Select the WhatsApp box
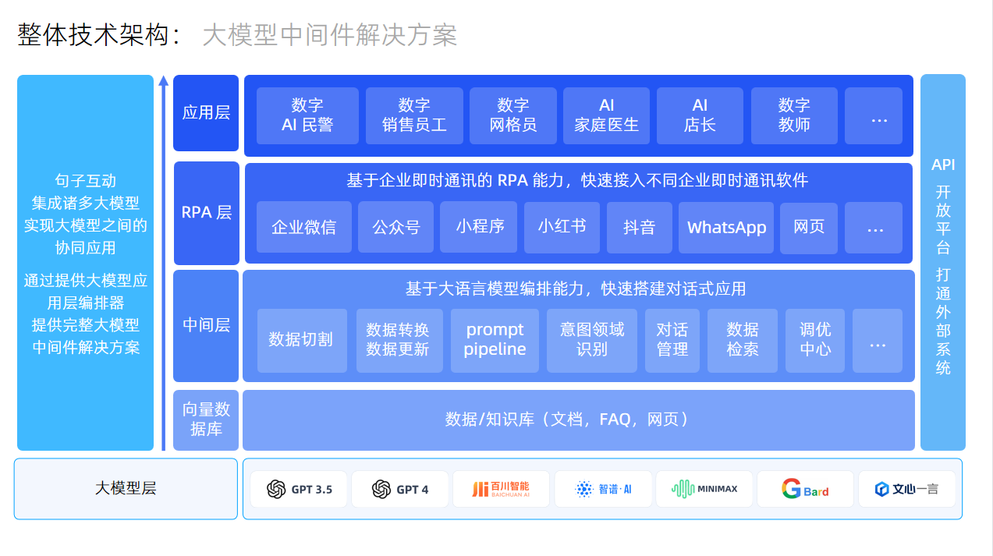The width and height of the screenshot is (993, 556). (x=726, y=228)
